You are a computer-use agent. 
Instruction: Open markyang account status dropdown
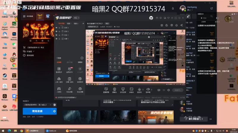click(x=190, y=10)
